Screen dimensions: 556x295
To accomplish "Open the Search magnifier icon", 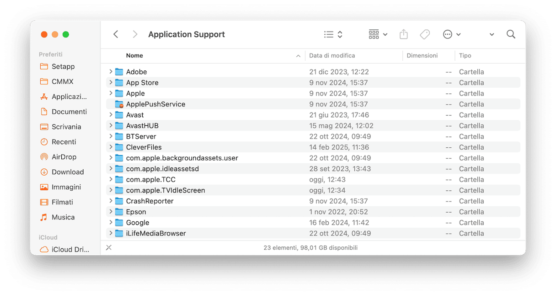I will click(x=511, y=34).
